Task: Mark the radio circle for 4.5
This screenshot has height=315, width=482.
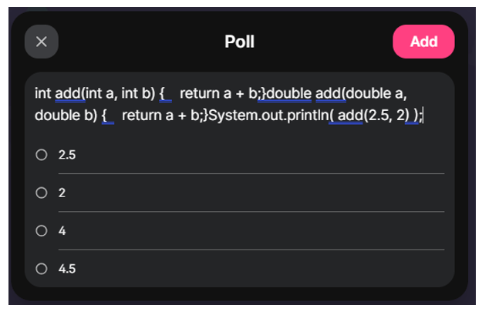Action: coord(42,269)
